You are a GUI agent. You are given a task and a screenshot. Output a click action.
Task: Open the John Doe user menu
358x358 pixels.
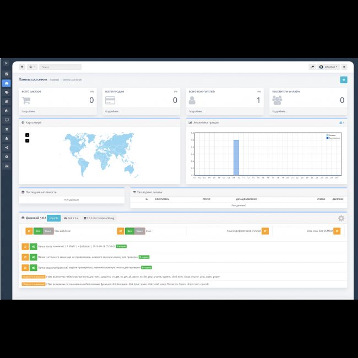[328, 67]
